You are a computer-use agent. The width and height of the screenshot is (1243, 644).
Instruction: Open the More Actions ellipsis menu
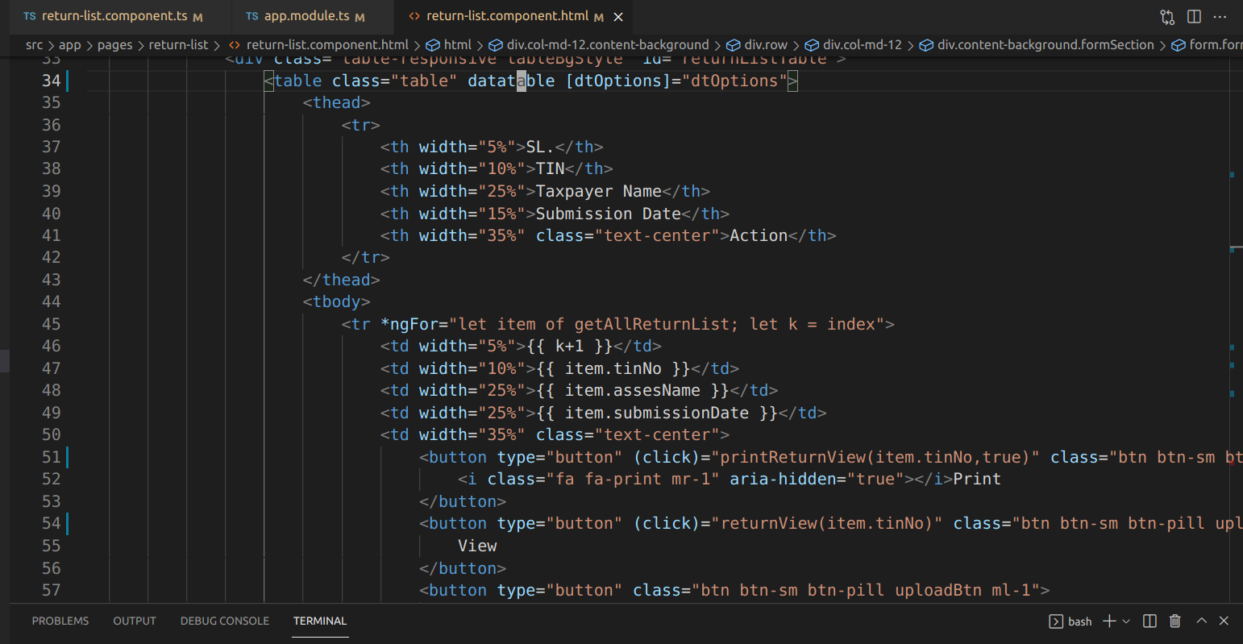[1220, 16]
